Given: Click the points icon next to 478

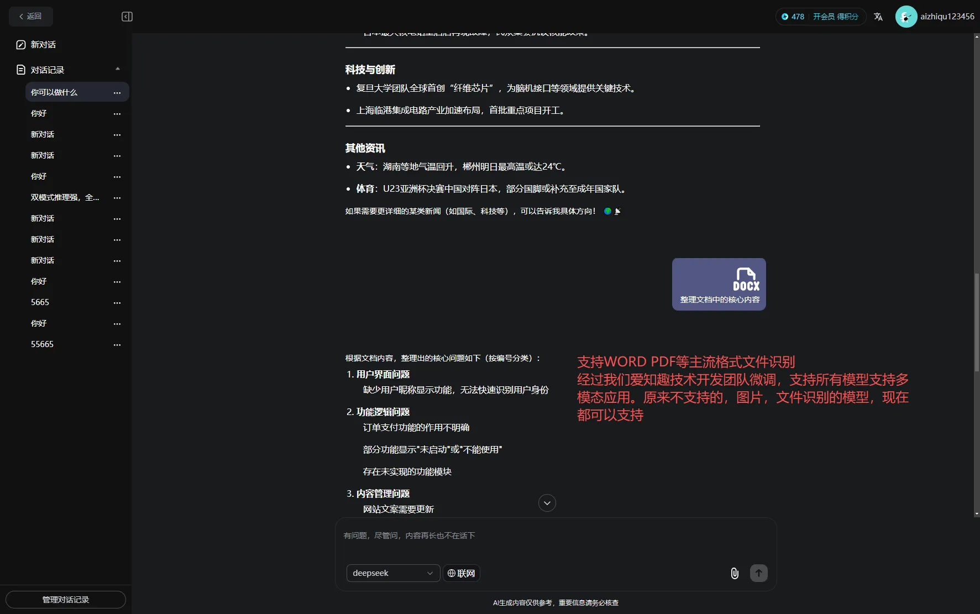Looking at the screenshot, I should point(786,17).
